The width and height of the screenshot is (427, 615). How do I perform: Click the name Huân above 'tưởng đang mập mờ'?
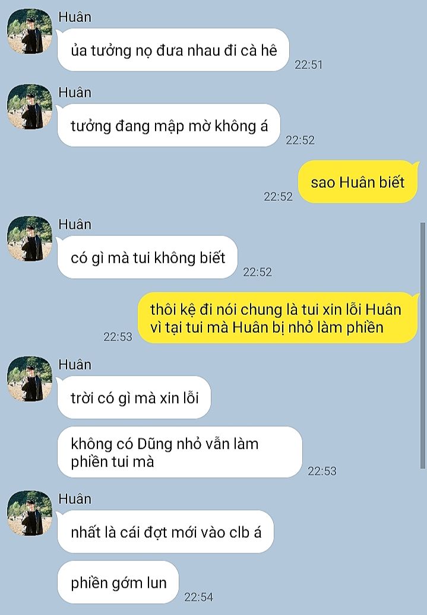[x=75, y=93]
